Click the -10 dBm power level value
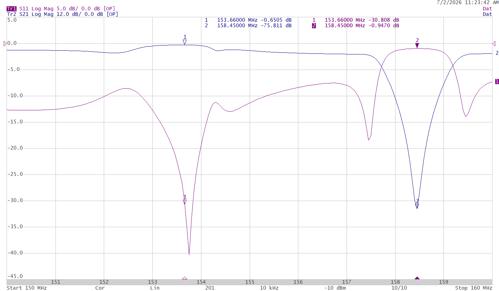 [335, 288]
